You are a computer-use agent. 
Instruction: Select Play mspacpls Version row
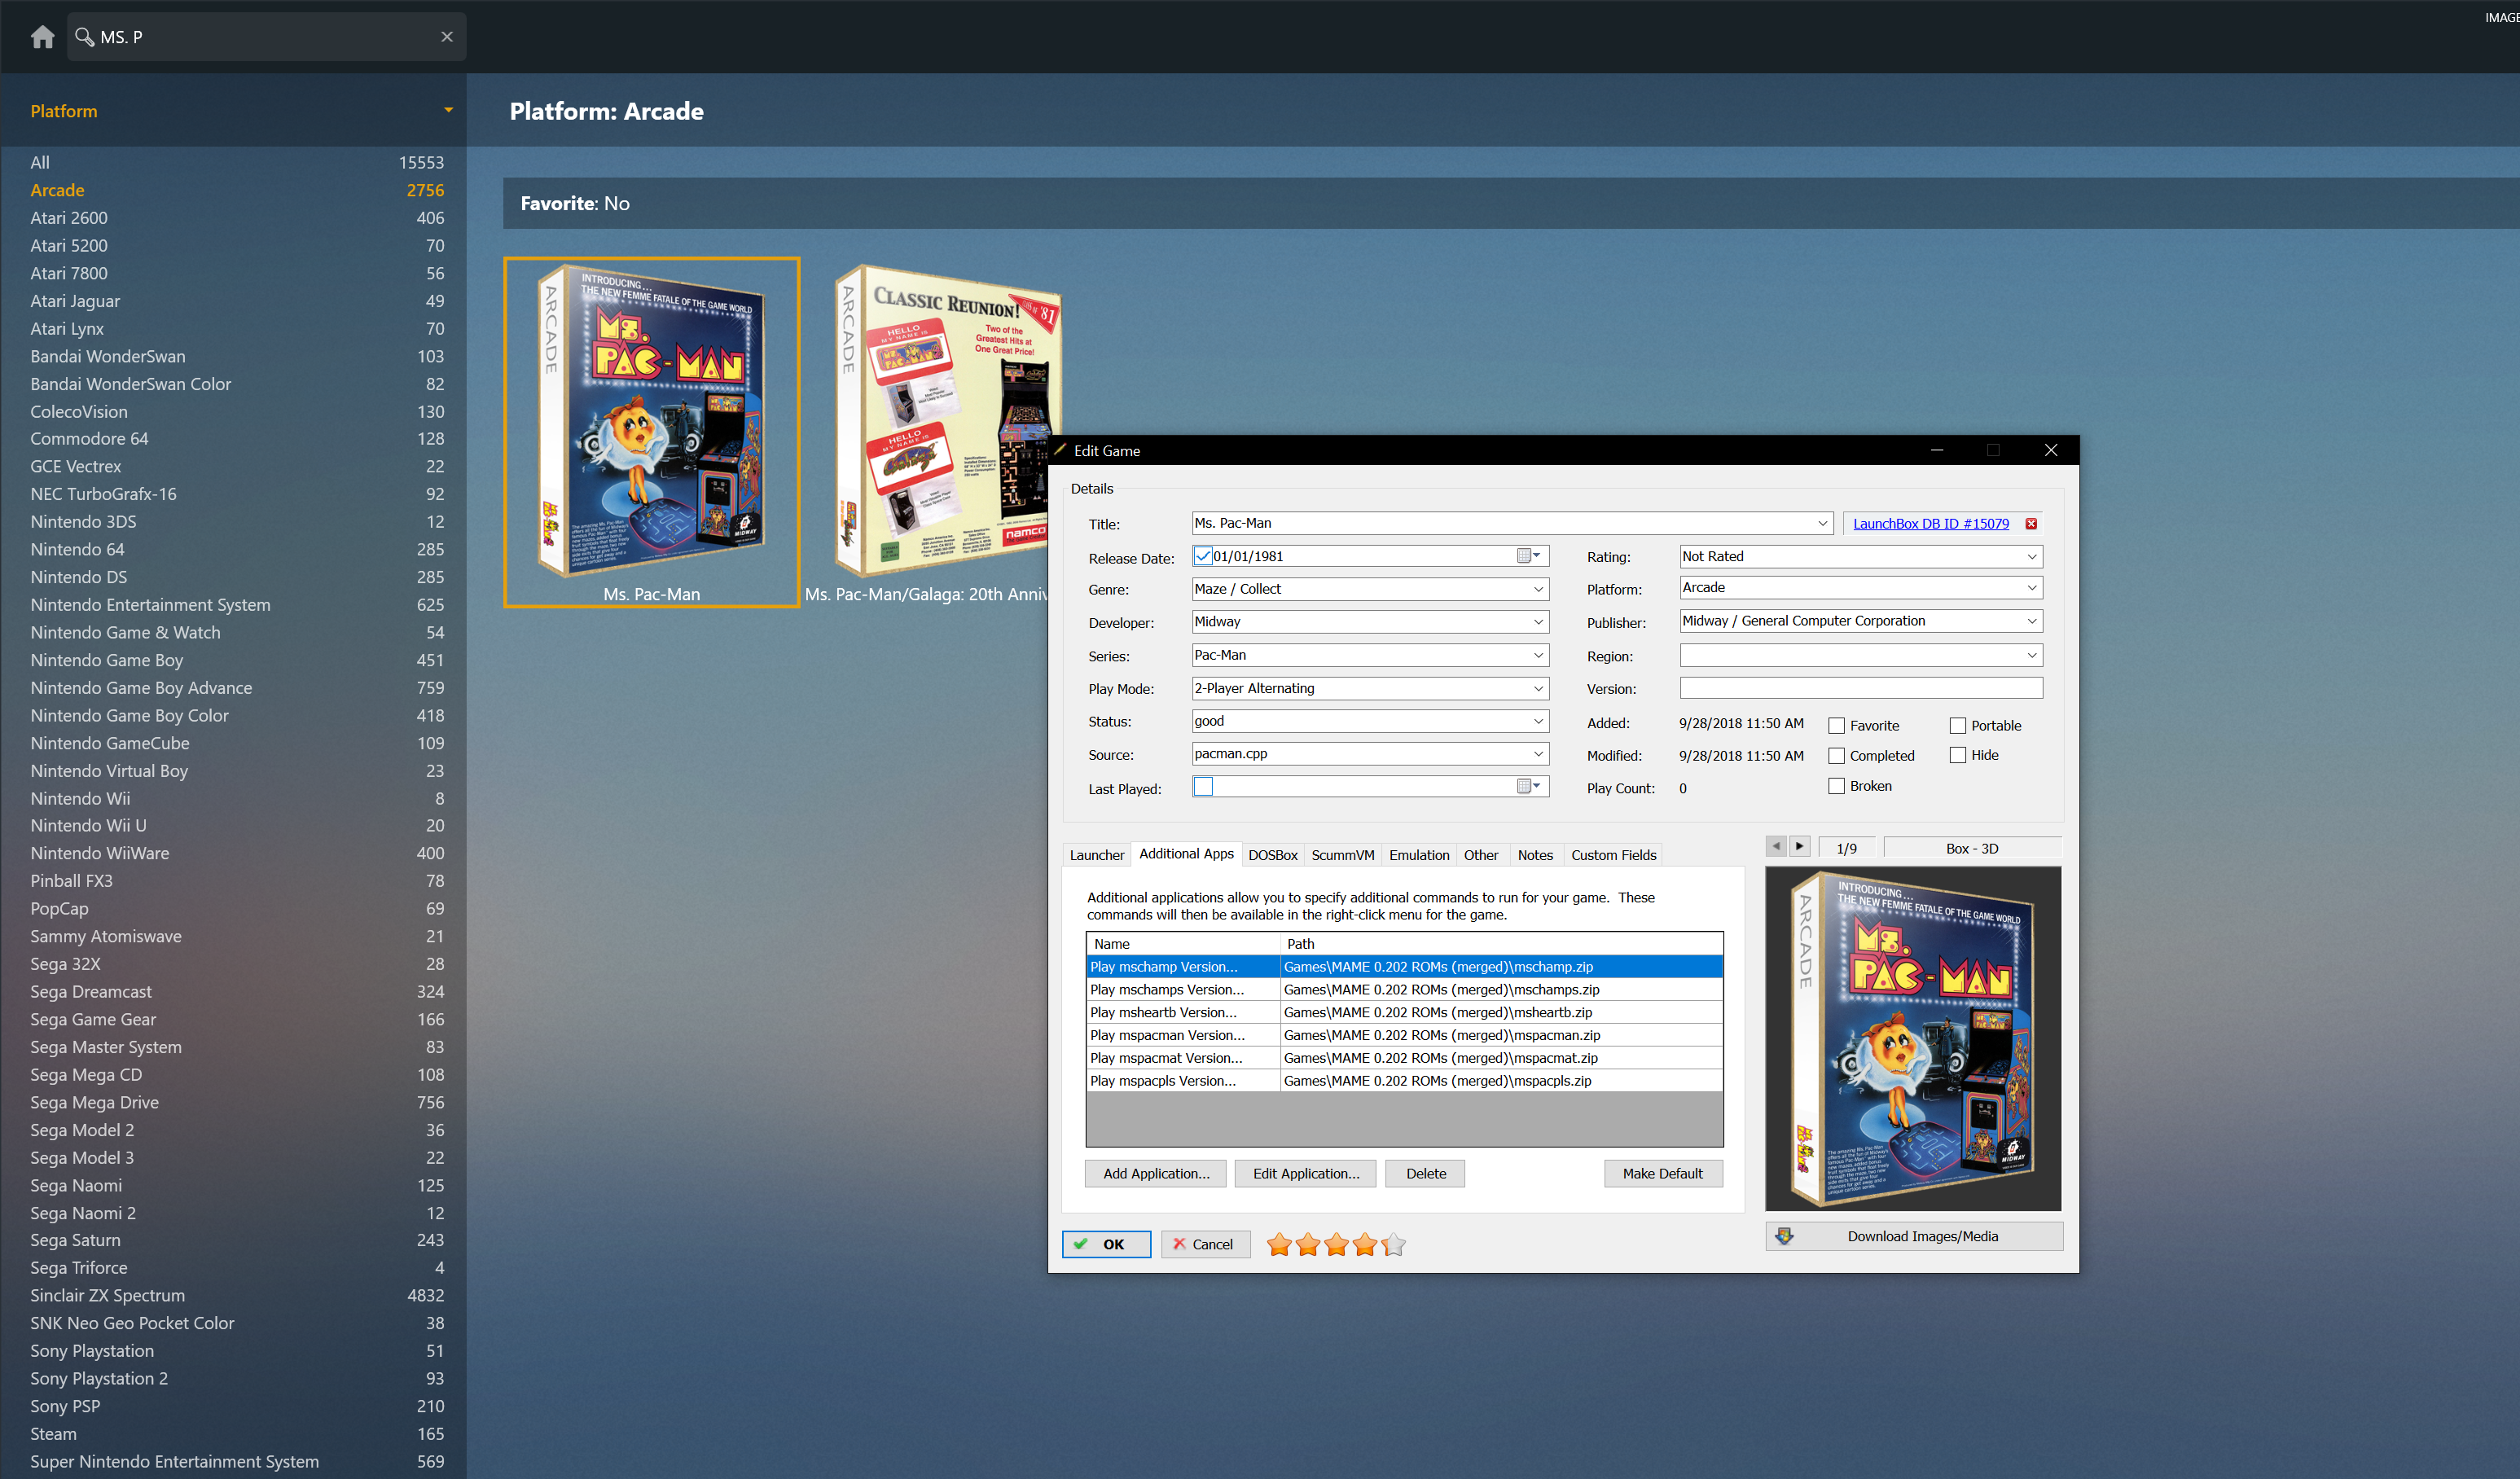1404,1081
